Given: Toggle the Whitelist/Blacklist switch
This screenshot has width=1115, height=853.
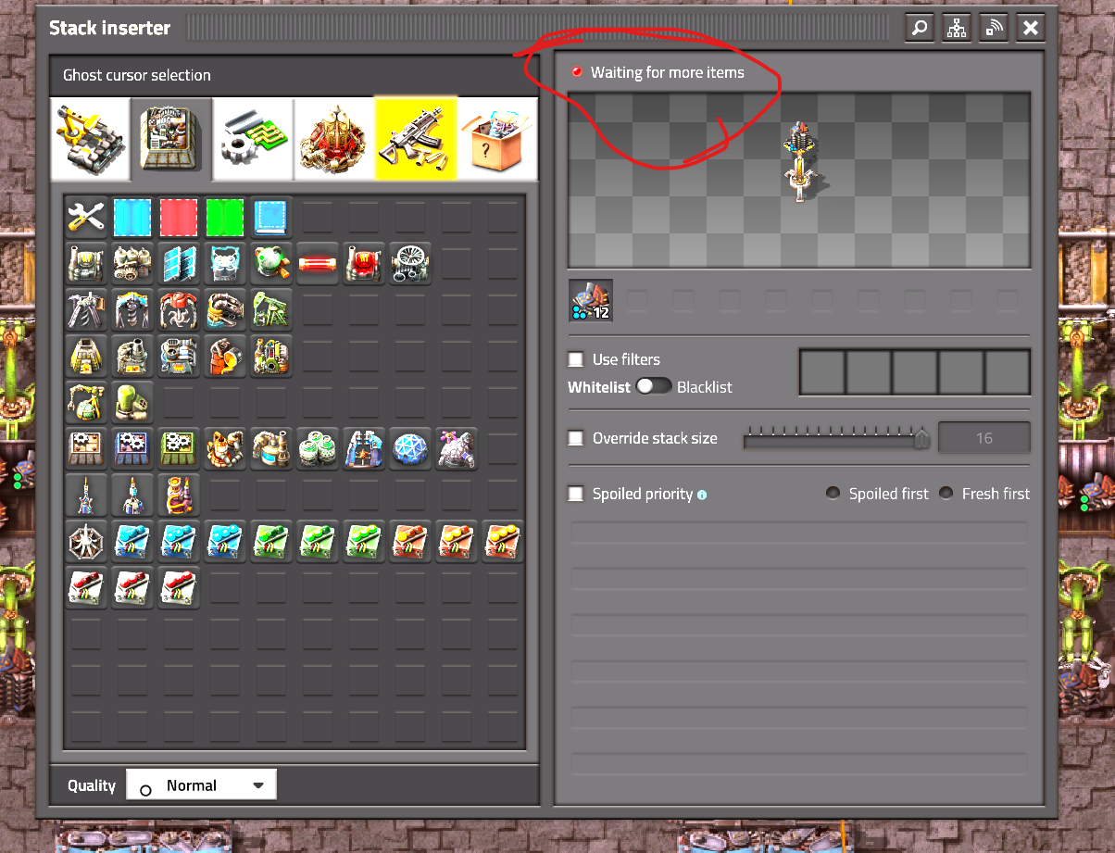Looking at the screenshot, I should 653,386.
